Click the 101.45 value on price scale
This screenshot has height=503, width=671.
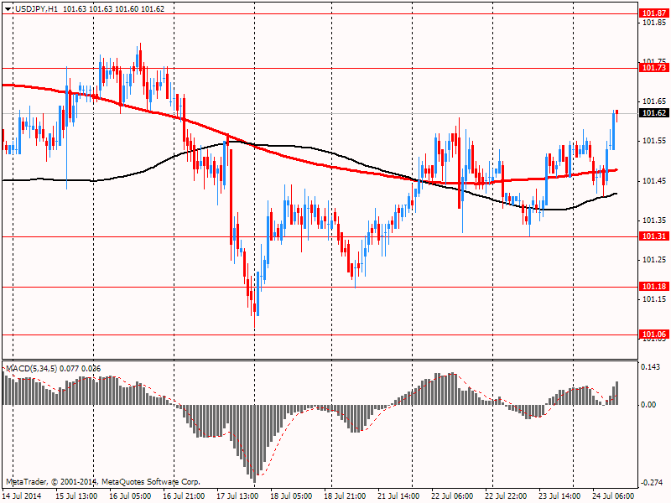653,181
